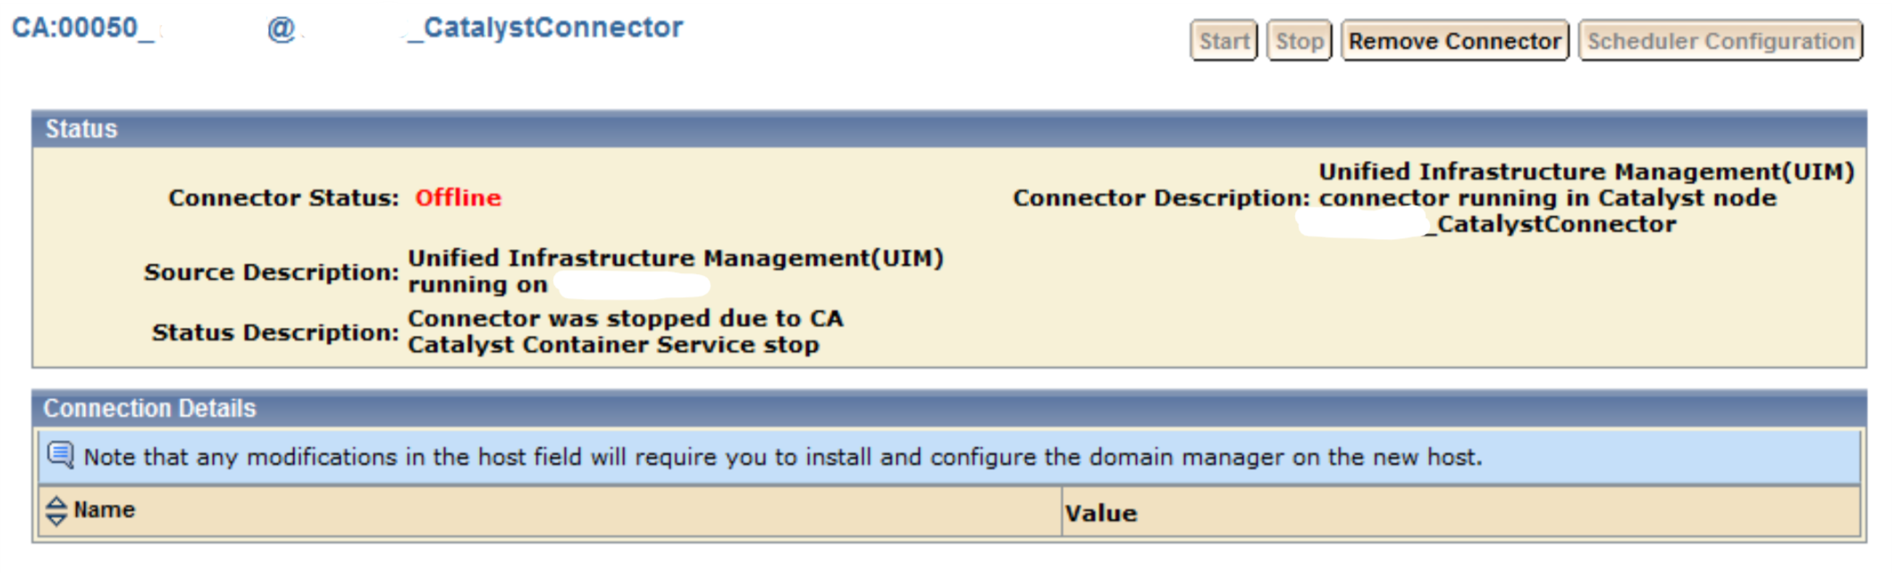Click the Source Description value text

point(676,271)
